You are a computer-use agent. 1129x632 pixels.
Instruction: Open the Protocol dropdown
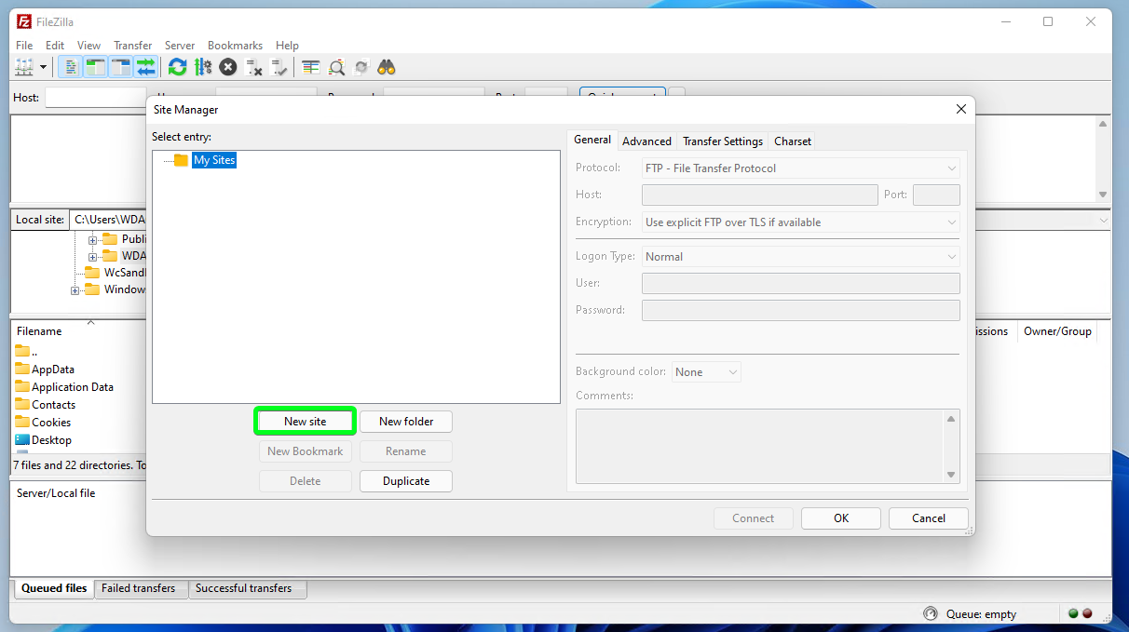click(x=801, y=168)
